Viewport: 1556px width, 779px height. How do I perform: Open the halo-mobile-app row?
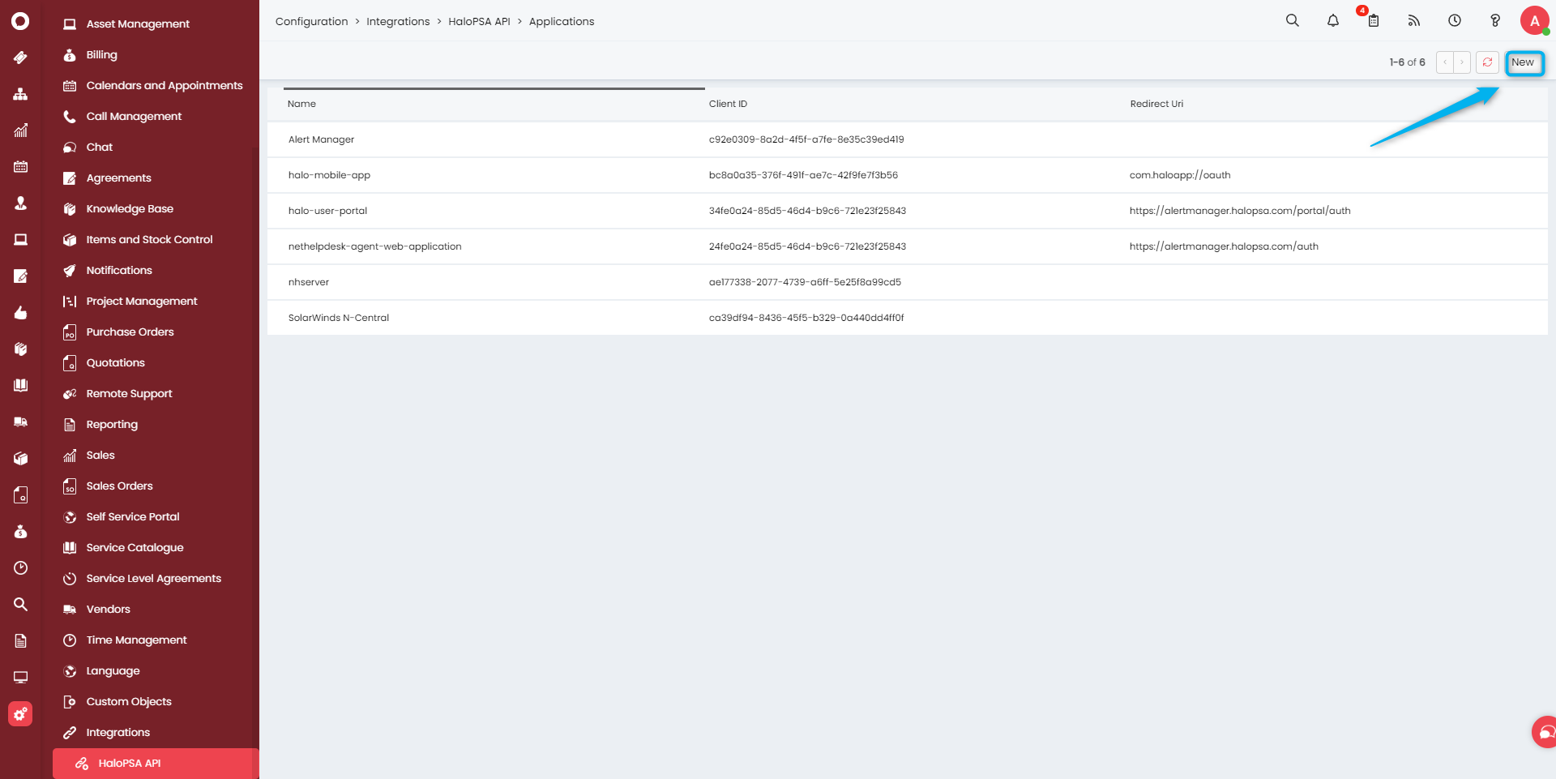908,175
